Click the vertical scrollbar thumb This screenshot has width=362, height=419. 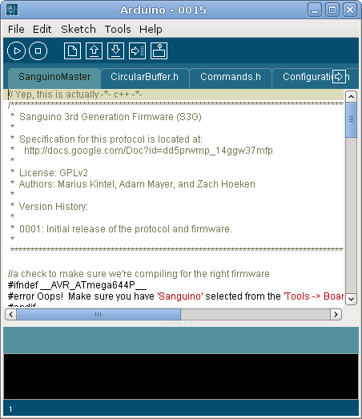tap(351, 119)
